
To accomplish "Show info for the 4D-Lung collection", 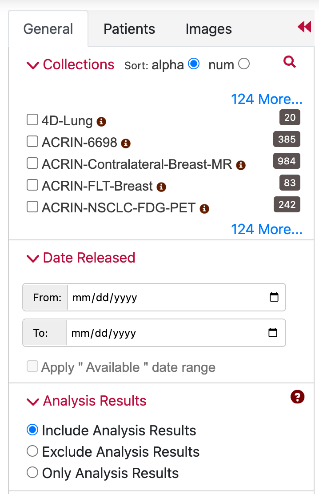I will [101, 122].
